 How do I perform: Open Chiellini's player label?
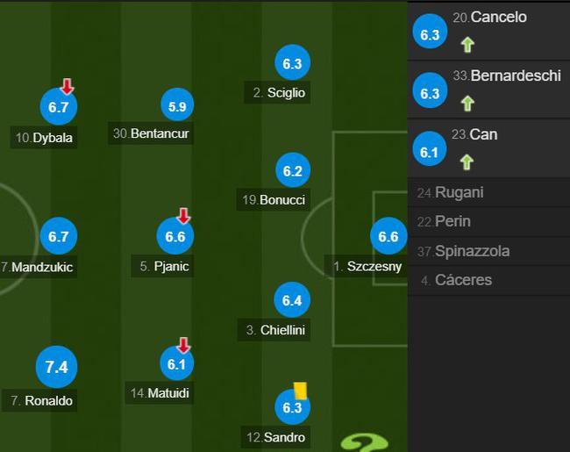(277, 331)
